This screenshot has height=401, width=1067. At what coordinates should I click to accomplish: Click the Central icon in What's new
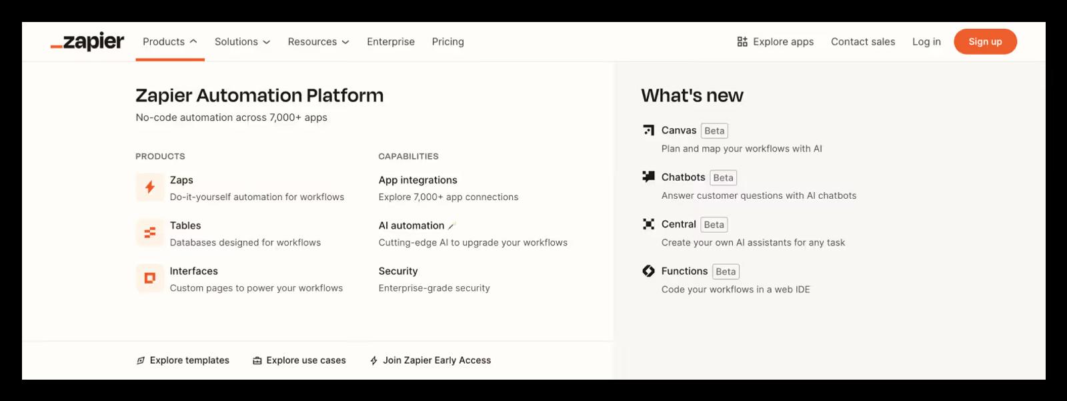coord(648,224)
